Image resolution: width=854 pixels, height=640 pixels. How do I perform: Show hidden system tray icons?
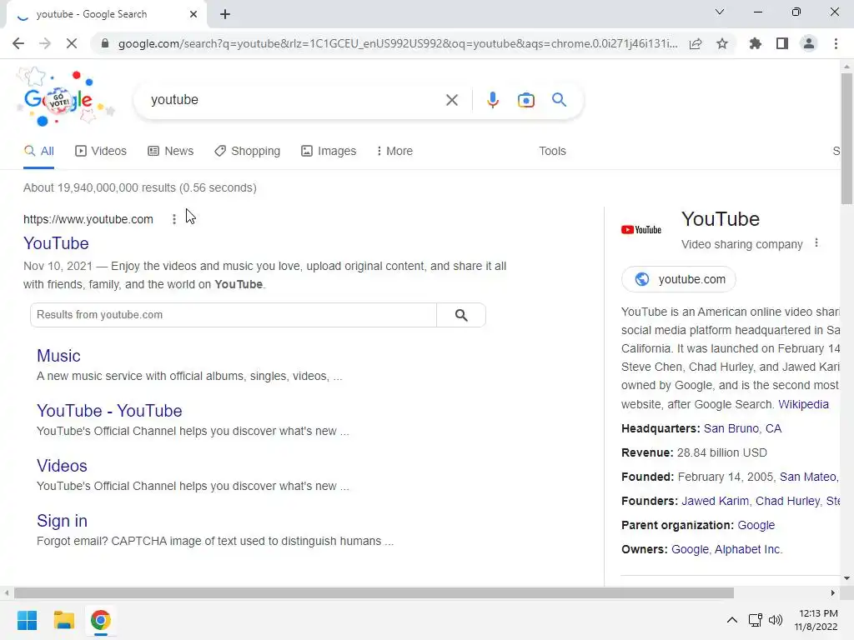[732, 620]
